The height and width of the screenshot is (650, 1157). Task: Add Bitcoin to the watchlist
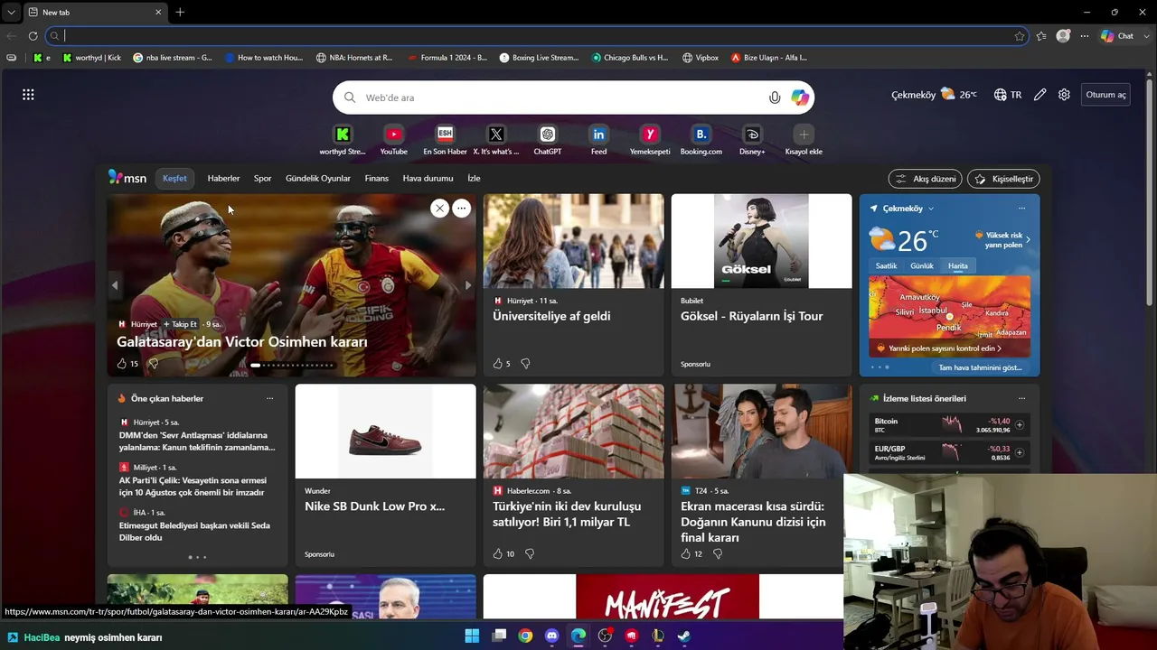click(x=1019, y=425)
